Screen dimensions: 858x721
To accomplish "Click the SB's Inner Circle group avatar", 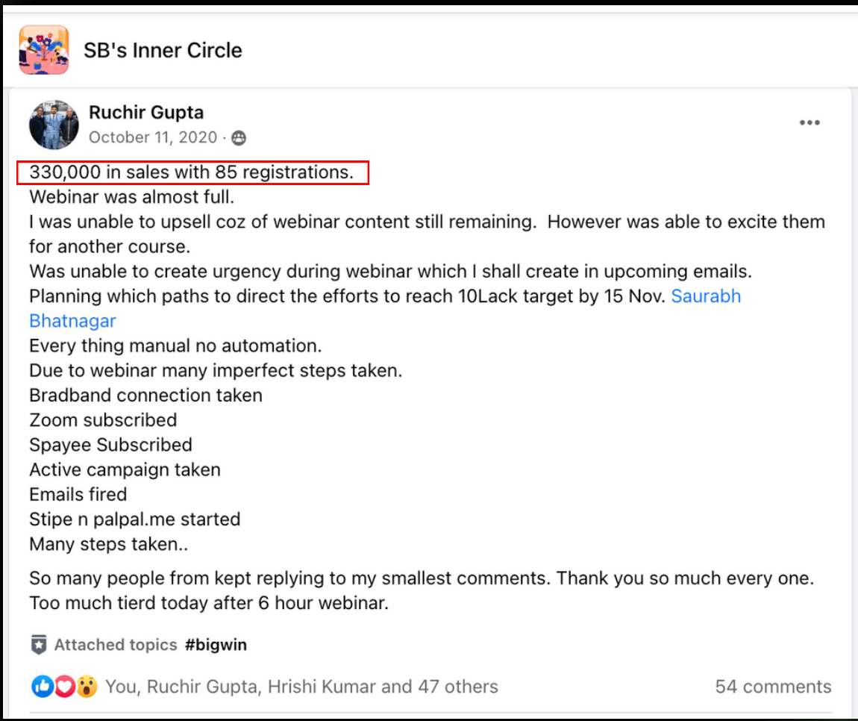I will [x=44, y=50].
